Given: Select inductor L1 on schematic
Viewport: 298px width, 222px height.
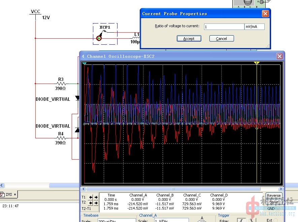Looking at the screenshot, I should tap(136, 38).
